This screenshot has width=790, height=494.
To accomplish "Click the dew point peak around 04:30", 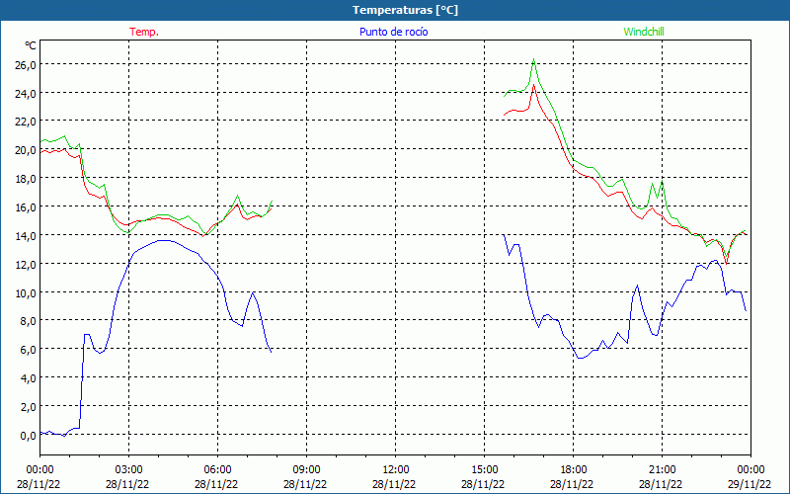I will pyautogui.click(x=165, y=240).
